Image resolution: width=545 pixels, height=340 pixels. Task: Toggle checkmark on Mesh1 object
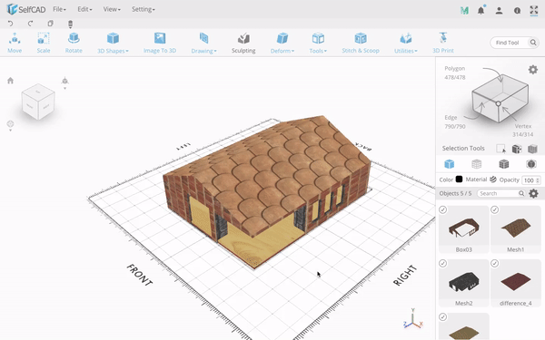495,210
